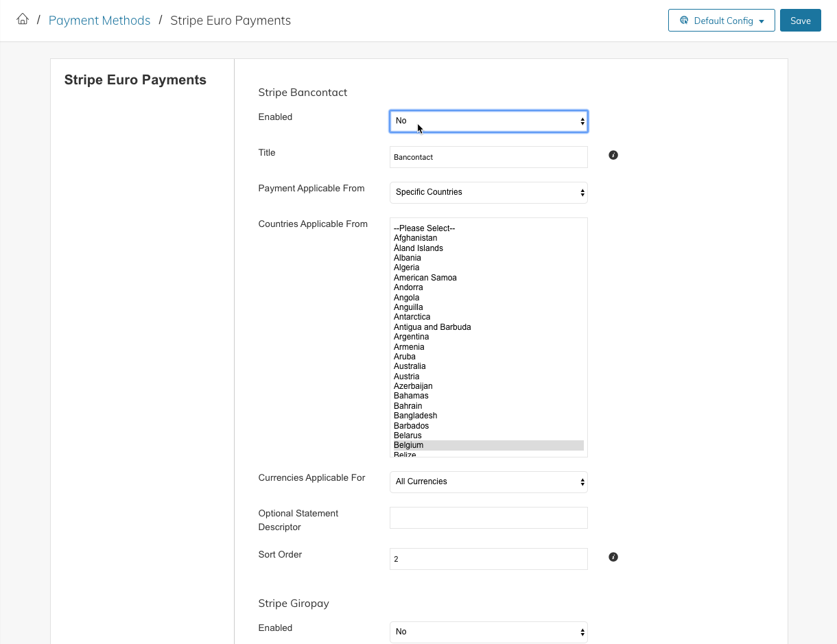
Task: Open the Giropay Enabled dropdown
Action: coord(488,632)
